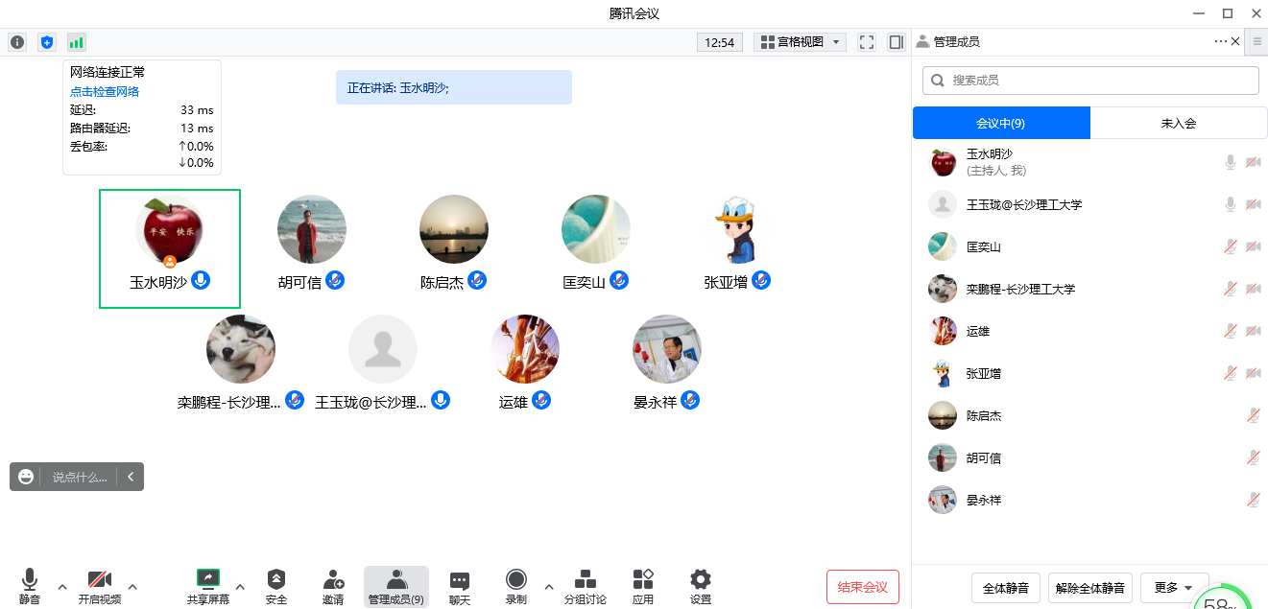The height and width of the screenshot is (609, 1268).
Task: Toggle the Mute (静音) microphone button
Action: [x=30, y=586]
